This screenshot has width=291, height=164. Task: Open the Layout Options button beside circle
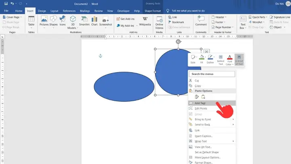coord(207,51)
